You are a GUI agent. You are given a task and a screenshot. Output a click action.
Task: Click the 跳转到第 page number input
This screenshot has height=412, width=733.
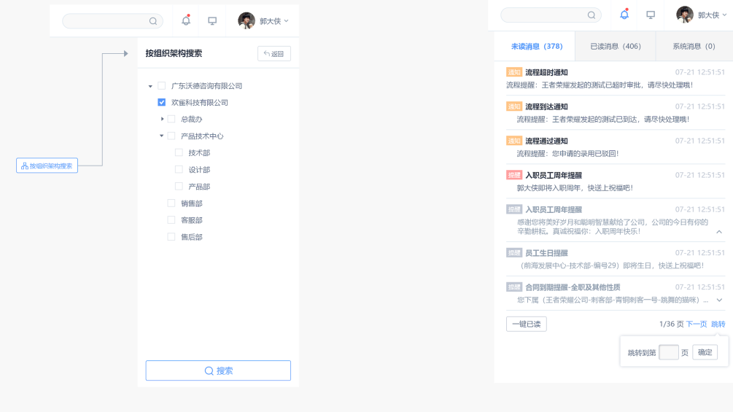pos(669,353)
